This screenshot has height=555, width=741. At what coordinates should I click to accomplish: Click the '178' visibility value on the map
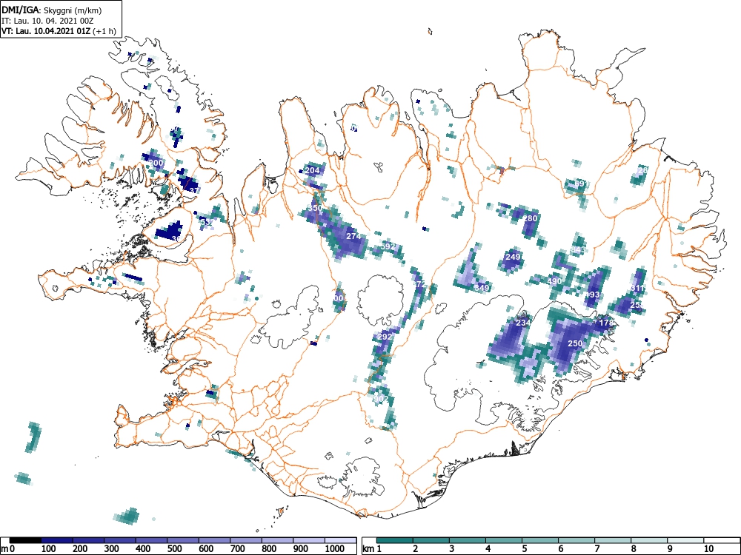[x=606, y=323]
